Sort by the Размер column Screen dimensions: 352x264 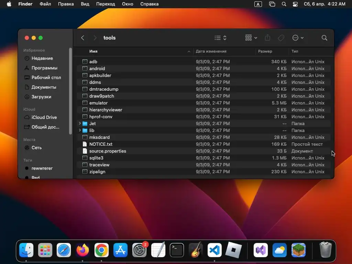click(265, 52)
